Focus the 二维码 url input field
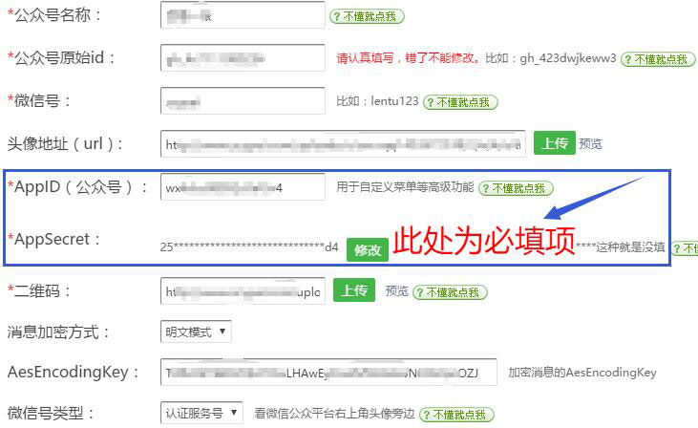The image size is (698, 428). click(x=243, y=290)
